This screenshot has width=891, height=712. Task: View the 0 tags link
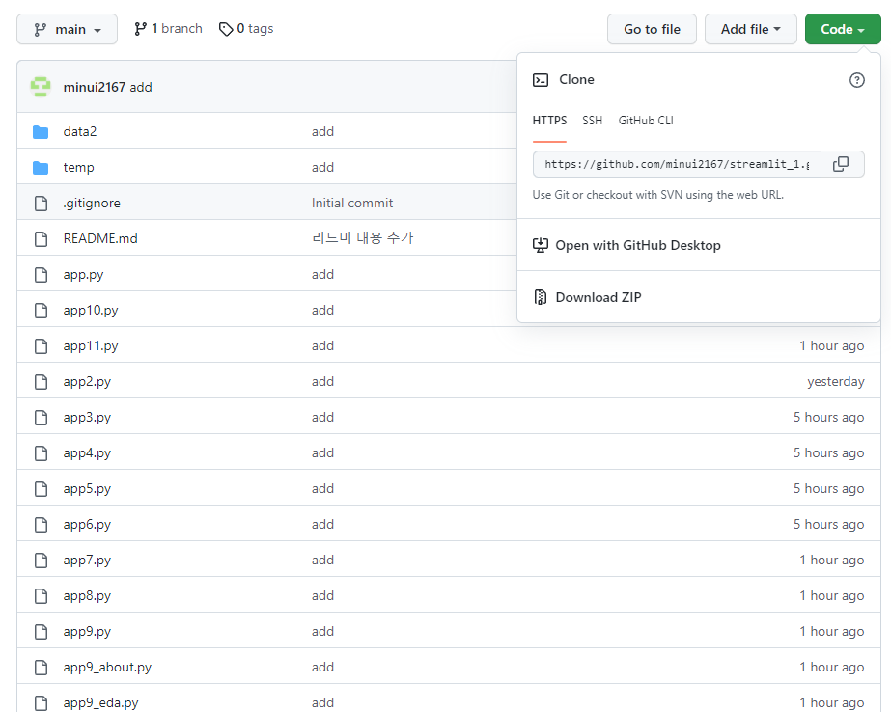246,29
